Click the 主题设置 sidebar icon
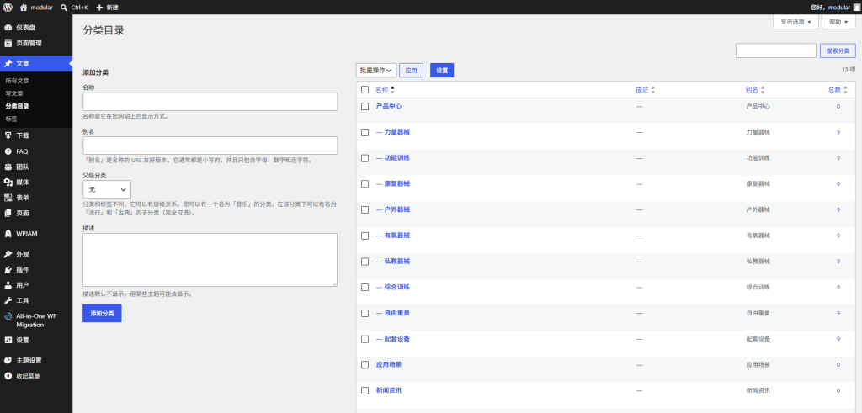The image size is (862, 413). pyautogui.click(x=8, y=360)
